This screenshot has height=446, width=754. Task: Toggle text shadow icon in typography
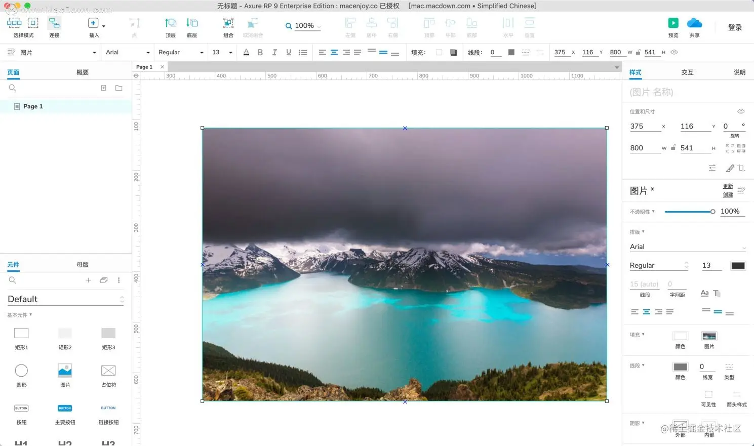pos(717,293)
